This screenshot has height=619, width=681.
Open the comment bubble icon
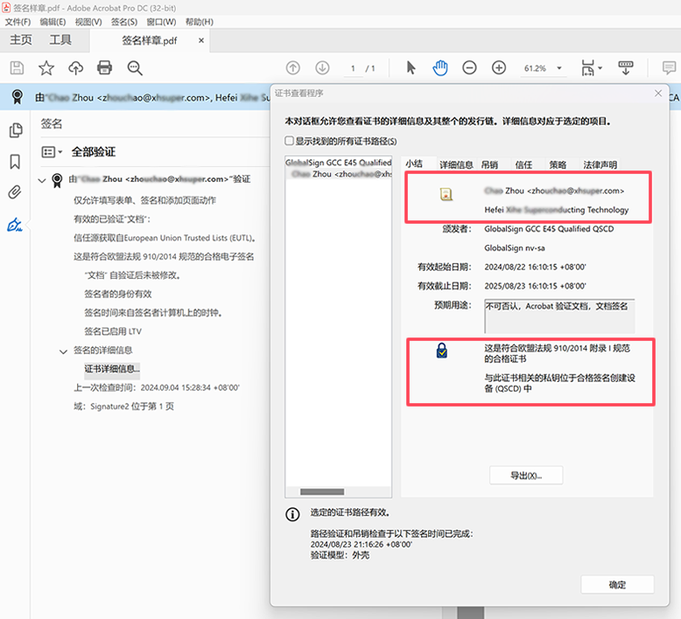point(669,67)
